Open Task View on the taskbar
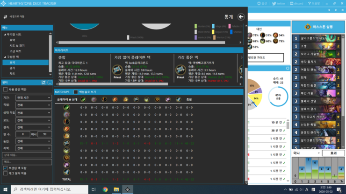Viewport: 346px width, 194px height. click(x=94, y=189)
